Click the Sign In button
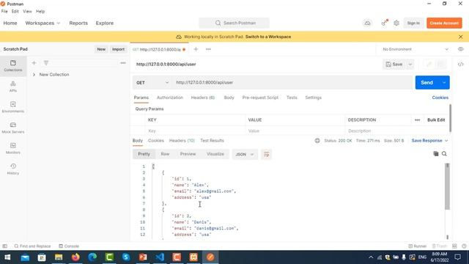Viewport: 469px width, 264px height. (413, 23)
